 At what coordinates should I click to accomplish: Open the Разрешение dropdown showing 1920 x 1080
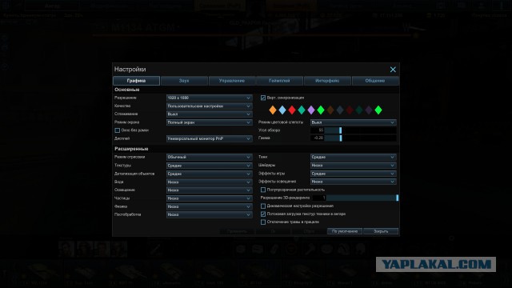click(x=210, y=98)
